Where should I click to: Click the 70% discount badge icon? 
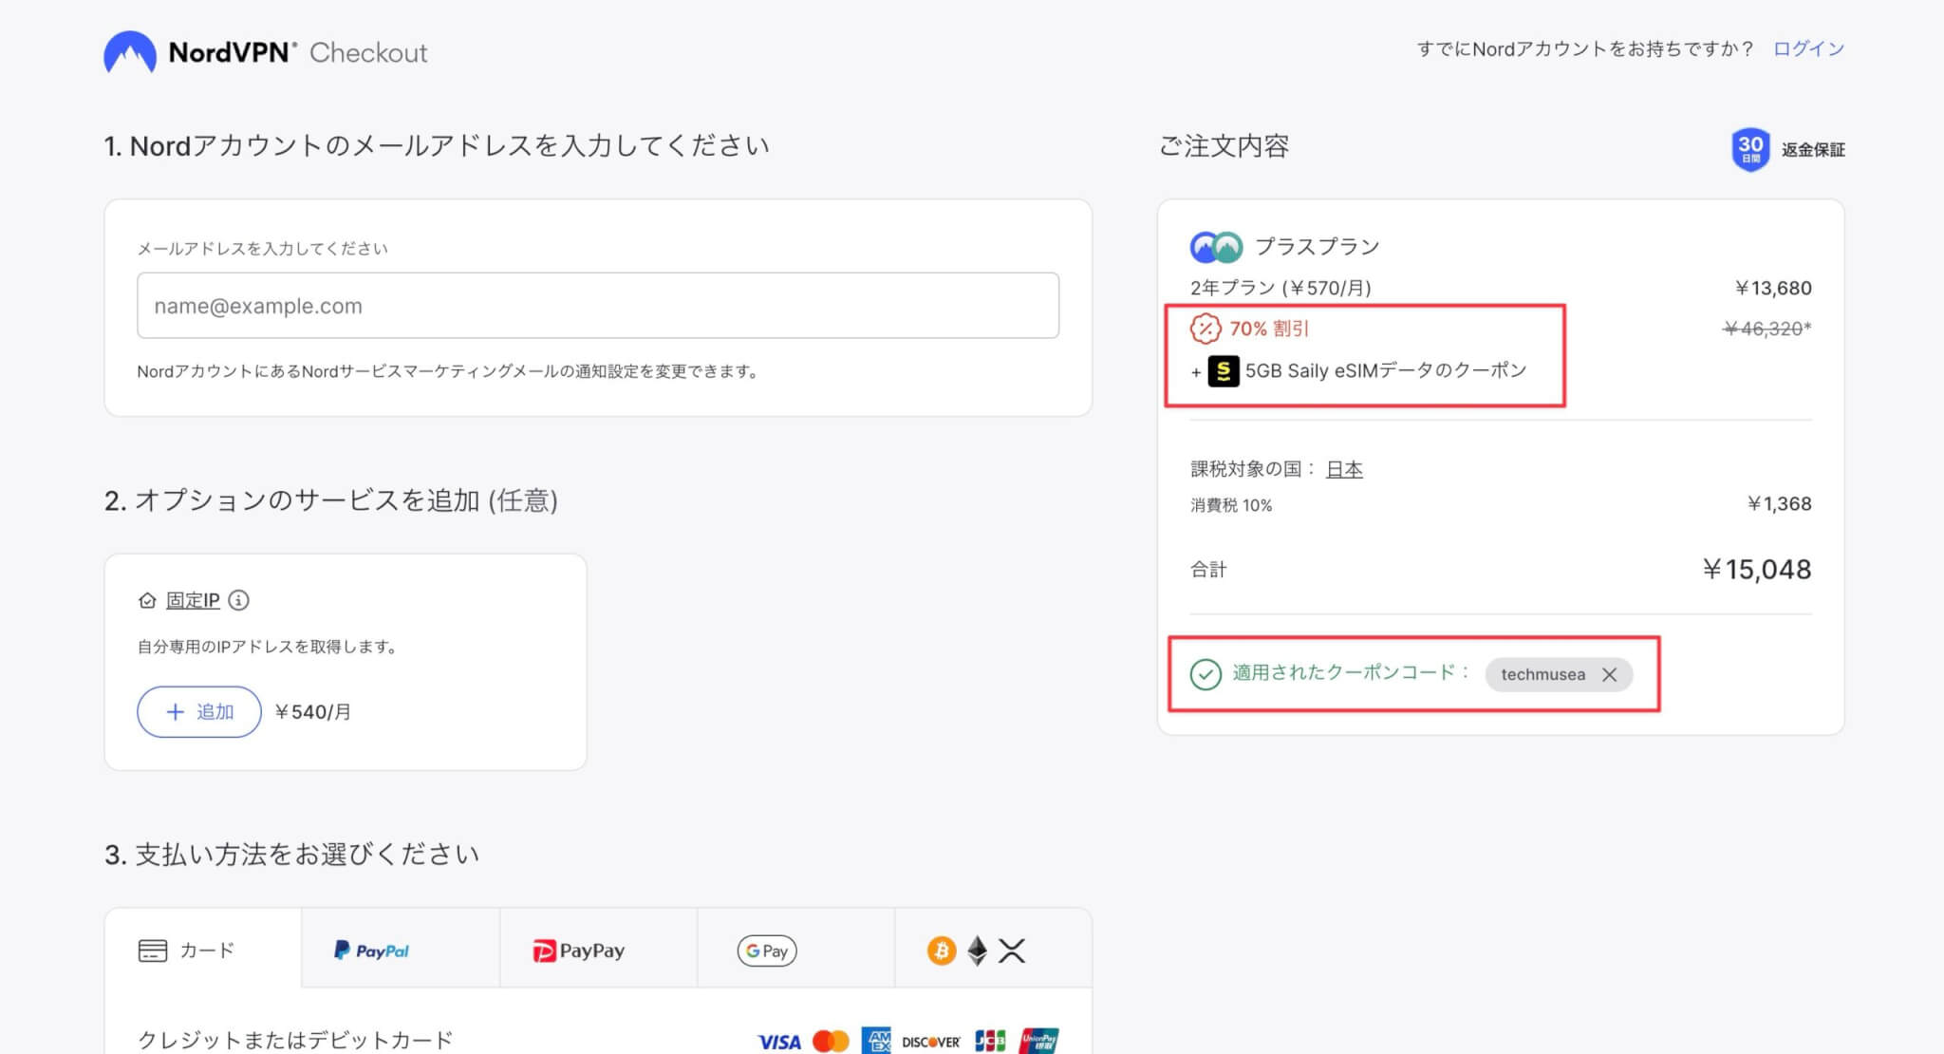coord(1205,329)
